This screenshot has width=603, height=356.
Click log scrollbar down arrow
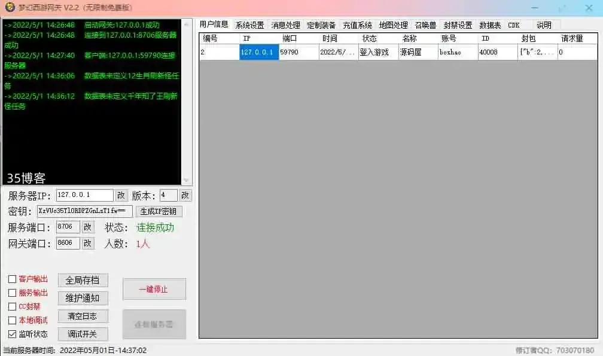coord(187,180)
